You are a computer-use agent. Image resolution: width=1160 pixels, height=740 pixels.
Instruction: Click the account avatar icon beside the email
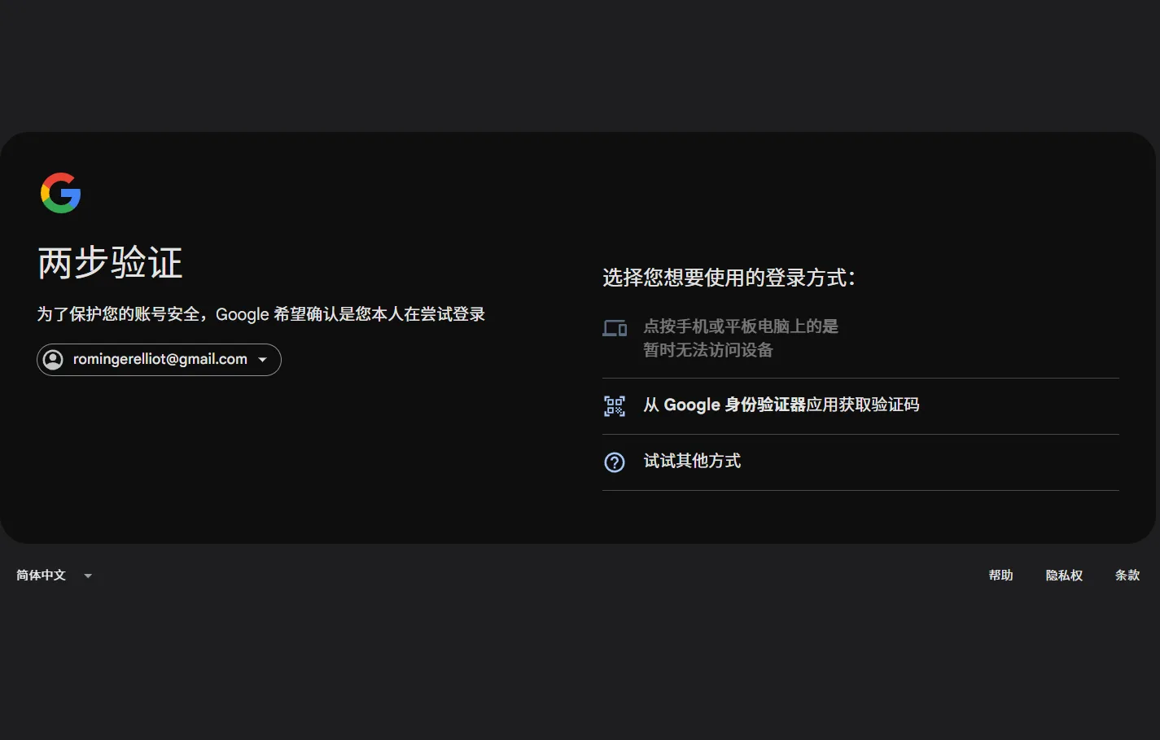53,360
